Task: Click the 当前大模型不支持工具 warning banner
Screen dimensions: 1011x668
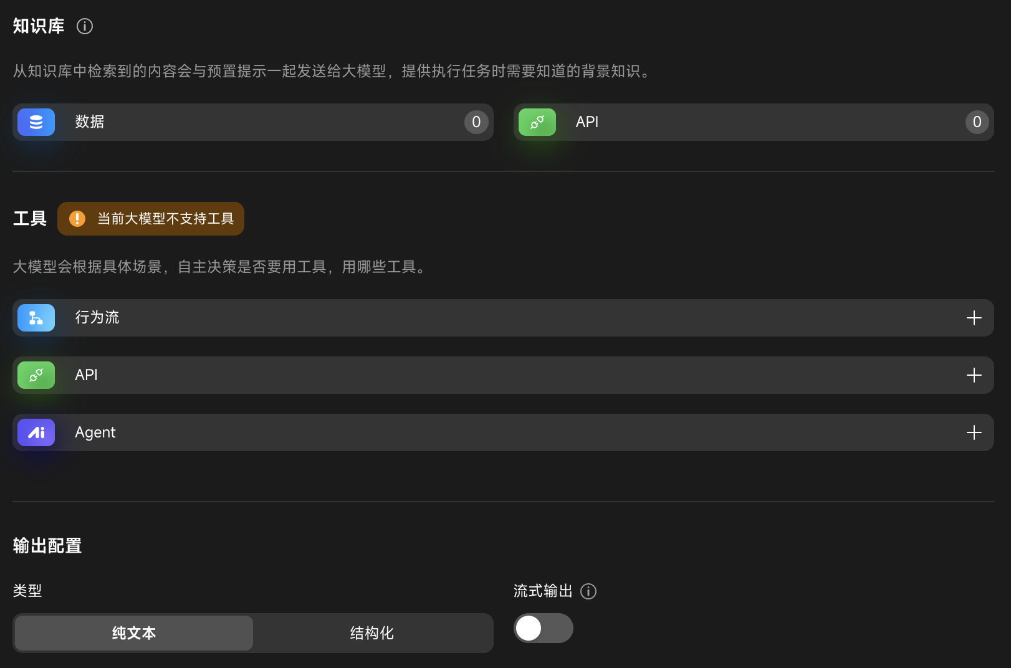Action: pyautogui.click(x=165, y=219)
